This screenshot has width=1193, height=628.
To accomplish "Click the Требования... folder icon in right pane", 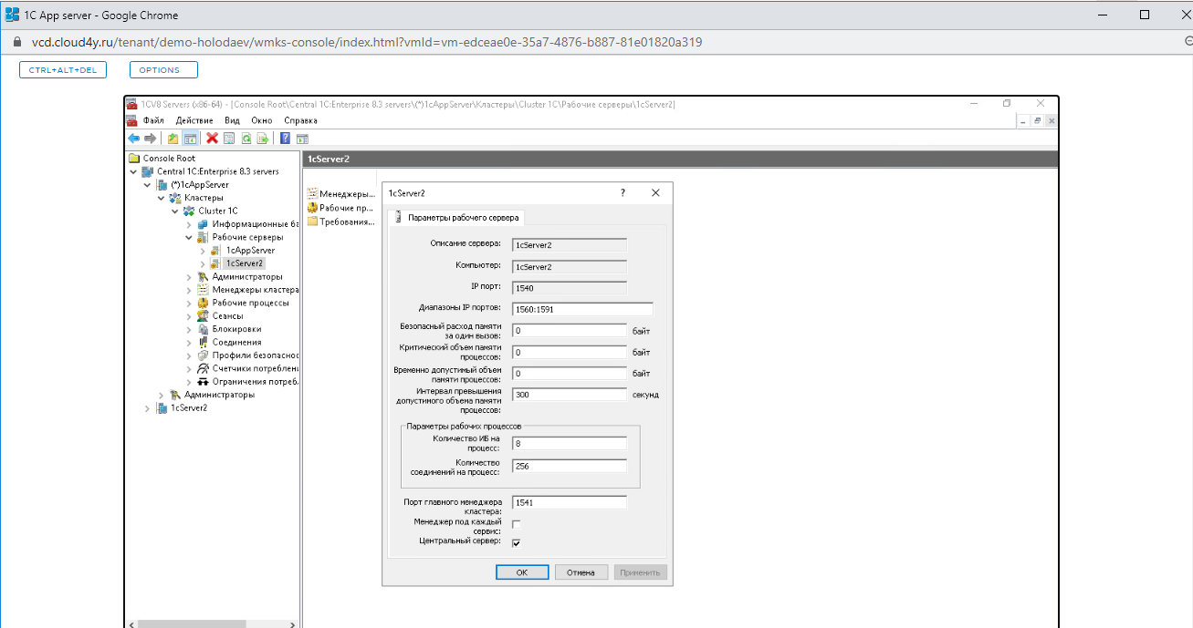I will tap(312, 221).
